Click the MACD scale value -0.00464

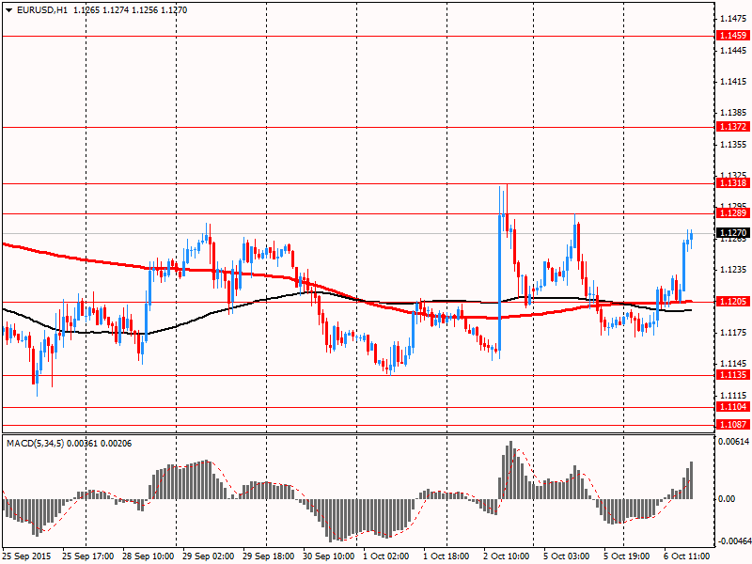pyautogui.click(x=733, y=541)
